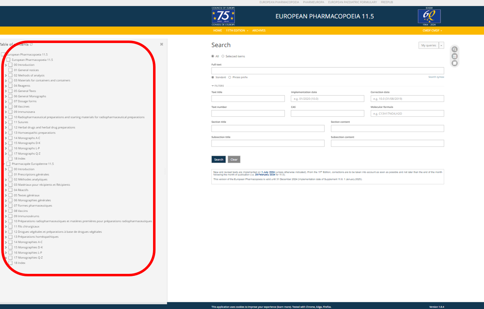The height and width of the screenshot is (309, 484).
Task: Refresh the Table of contents panel
Action: pyautogui.click(x=31, y=44)
